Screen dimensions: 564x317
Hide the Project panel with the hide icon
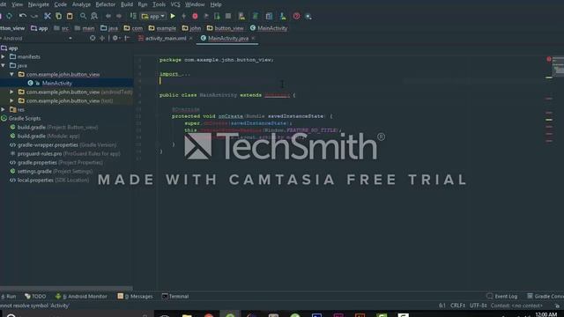pos(127,38)
